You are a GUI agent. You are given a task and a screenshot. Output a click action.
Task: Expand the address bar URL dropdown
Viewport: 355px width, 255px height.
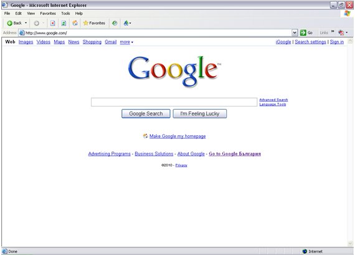click(x=295, y=32)
